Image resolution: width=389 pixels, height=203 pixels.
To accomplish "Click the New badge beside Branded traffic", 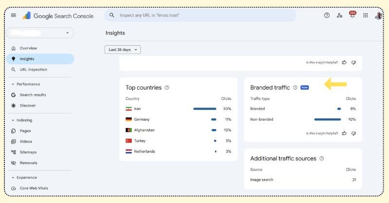I will point(305,88).
